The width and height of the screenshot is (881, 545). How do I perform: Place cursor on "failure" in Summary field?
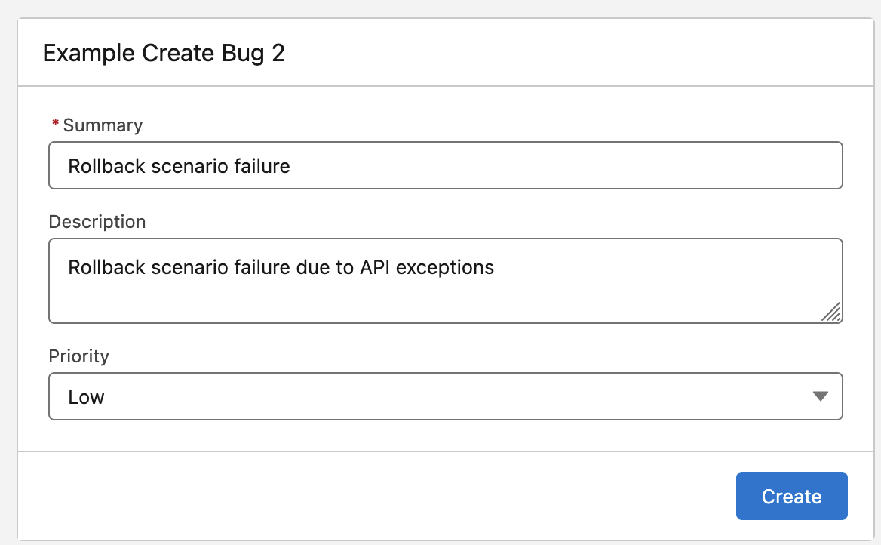click(x=262, y=166)
